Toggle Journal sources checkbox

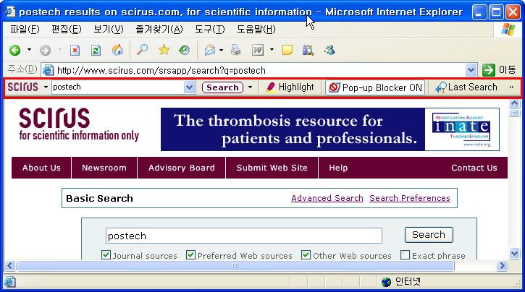click(106, 255)
